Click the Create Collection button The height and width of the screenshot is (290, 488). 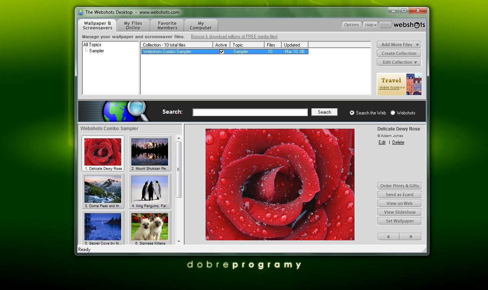click(x=398, y=53)
